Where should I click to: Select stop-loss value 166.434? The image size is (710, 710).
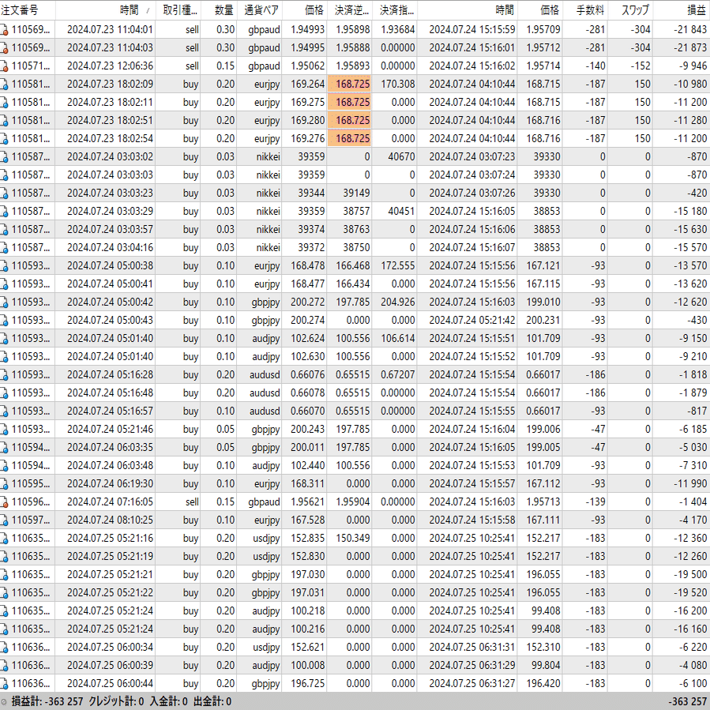[353, 284]
